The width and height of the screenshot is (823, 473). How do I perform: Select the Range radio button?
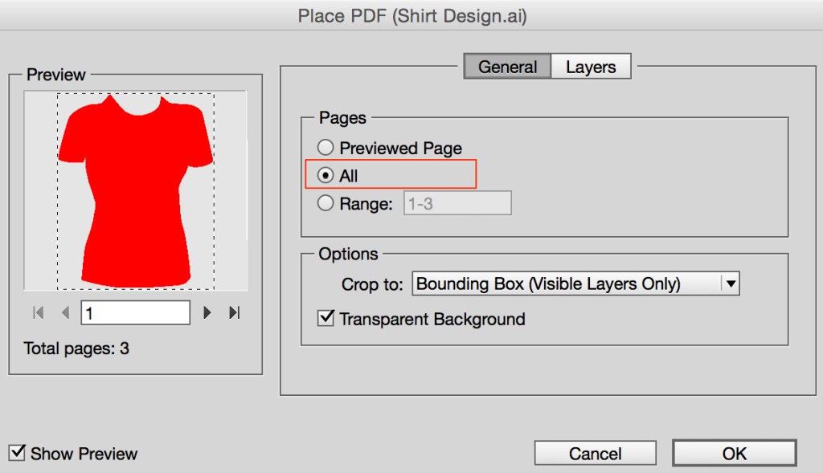coord(326,202)
